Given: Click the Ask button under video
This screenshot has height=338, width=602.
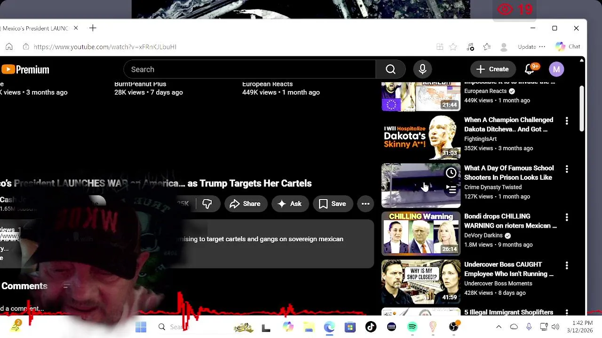Looking at the screenshot, I should pos(290,204).
